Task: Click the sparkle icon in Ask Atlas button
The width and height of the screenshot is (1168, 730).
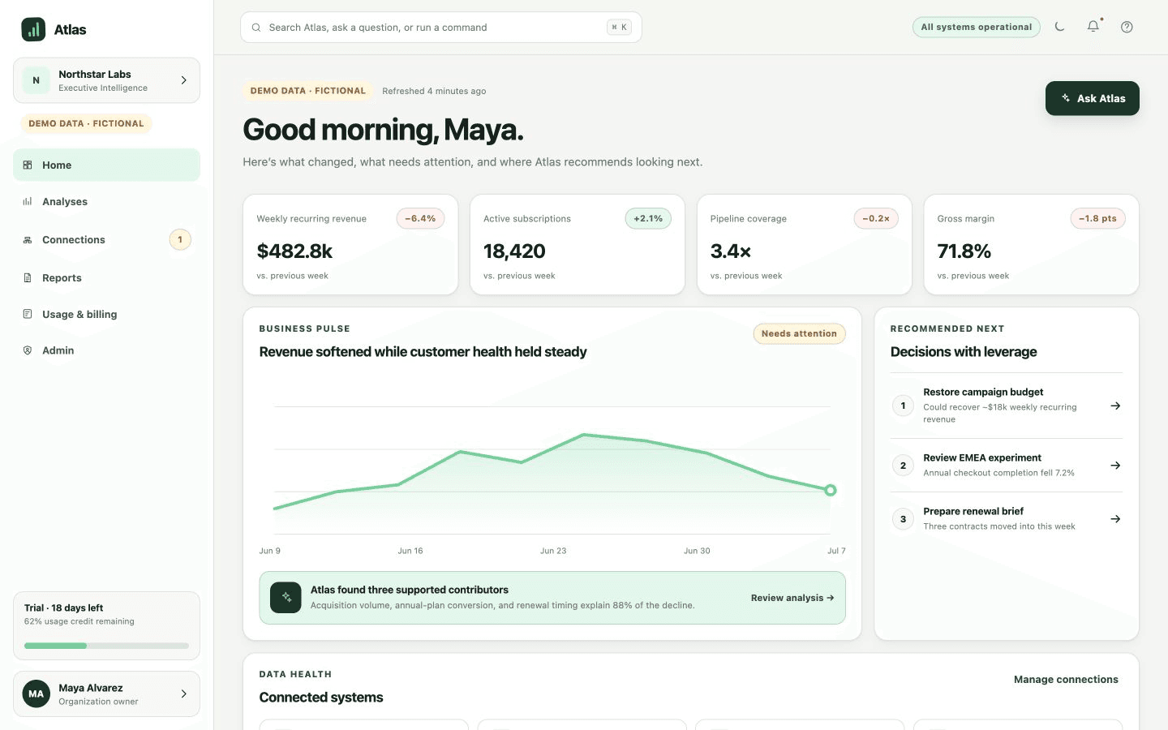Action: pos(1066,98)
